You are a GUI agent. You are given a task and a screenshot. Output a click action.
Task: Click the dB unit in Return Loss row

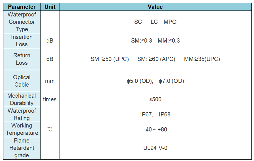pos(50,59)
